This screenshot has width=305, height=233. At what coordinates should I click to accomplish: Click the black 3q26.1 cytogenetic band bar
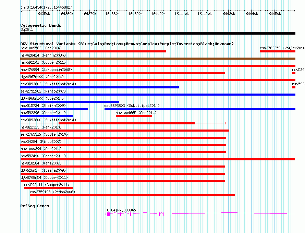coord(158,33)
